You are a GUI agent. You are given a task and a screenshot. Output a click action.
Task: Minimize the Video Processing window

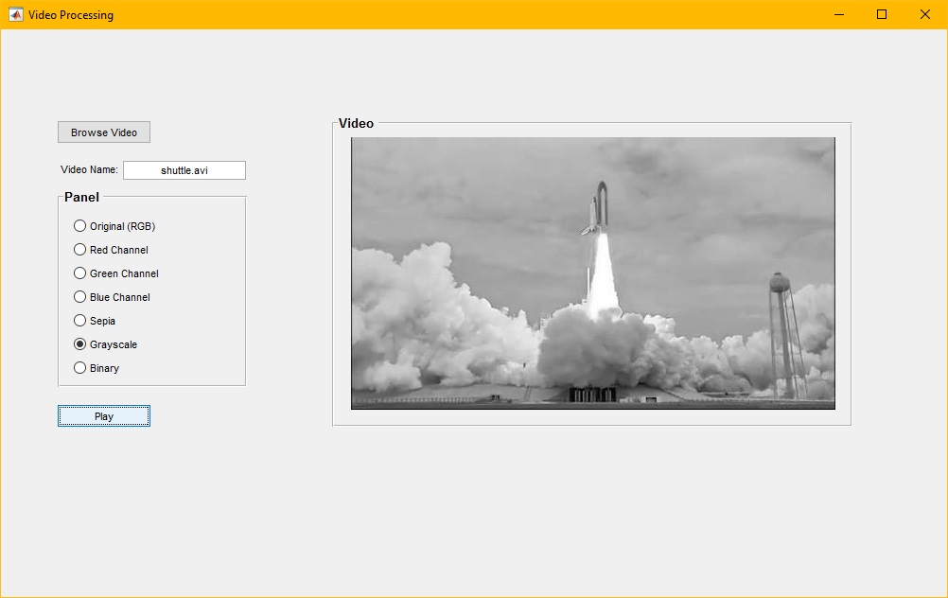coord(838,14)
